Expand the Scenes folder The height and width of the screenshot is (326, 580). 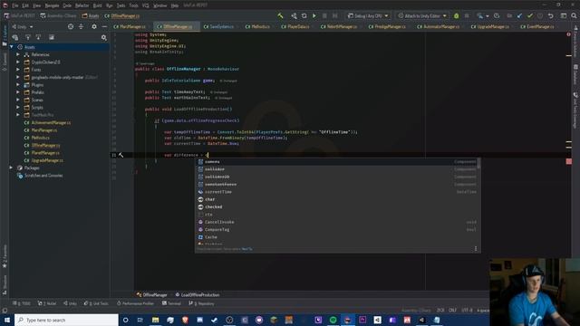pos(18,100)
